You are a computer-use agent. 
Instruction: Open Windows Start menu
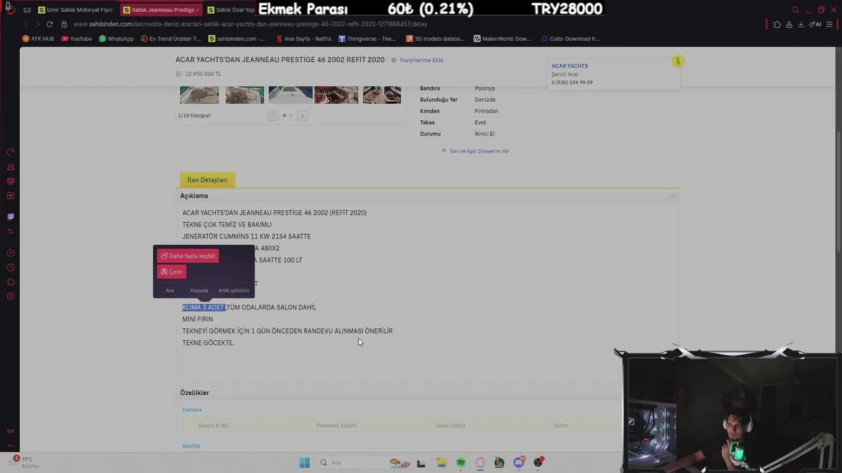click(x=305, y=462)
